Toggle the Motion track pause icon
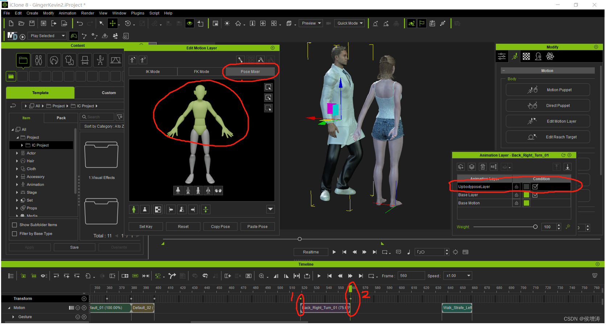 (x=71, y=308)
